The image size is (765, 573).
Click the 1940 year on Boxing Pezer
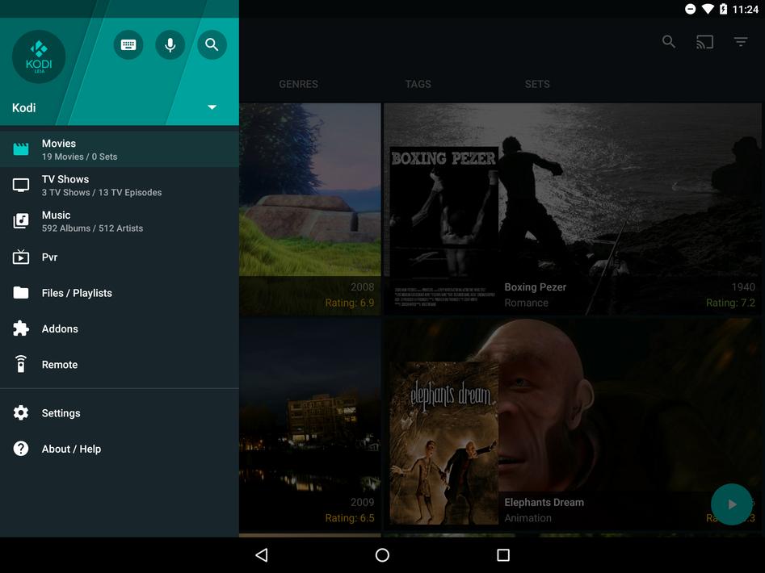click(x=743, y=287)
